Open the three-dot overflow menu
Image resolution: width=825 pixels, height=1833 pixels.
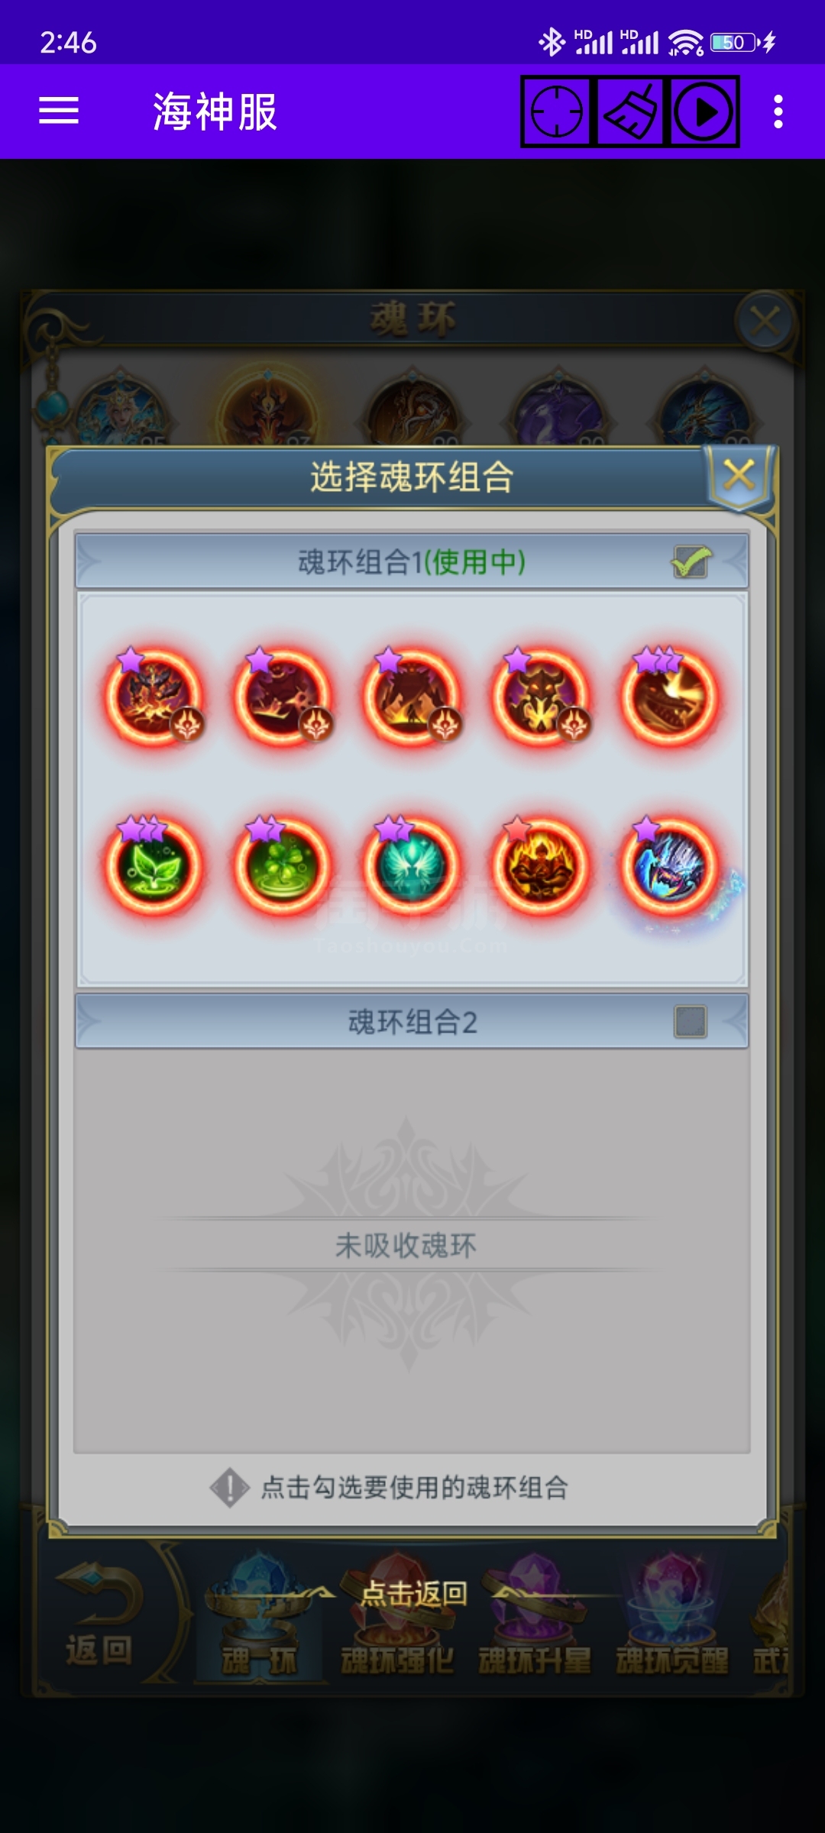tap(778, 112)
